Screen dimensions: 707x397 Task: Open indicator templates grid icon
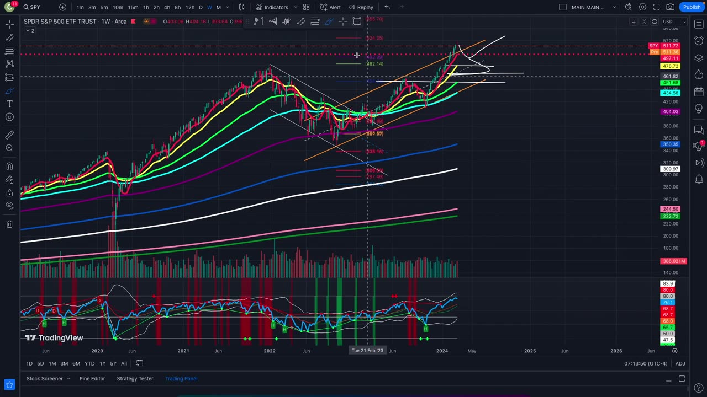306,7
